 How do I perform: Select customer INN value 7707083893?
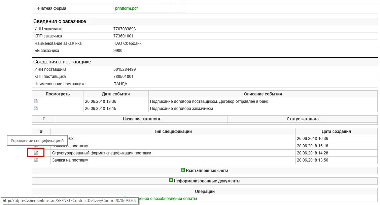125,29
